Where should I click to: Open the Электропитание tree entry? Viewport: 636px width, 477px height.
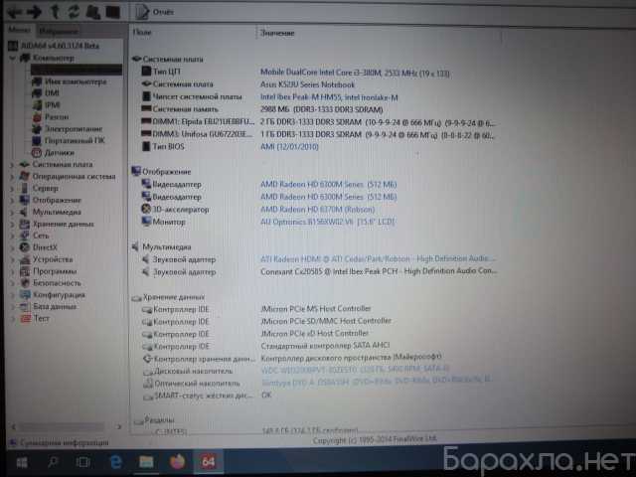coord(74,128)
